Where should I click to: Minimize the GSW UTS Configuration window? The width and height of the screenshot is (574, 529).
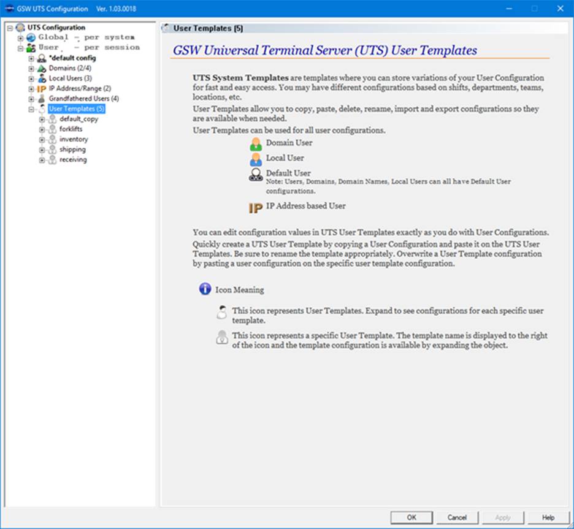[509, 9]
